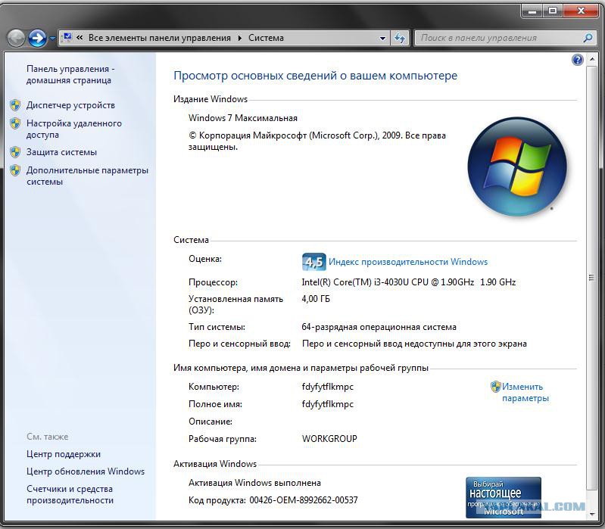
Task: Open 'Дополнительные параметры системы' link
Action: (x=87, y=176)
